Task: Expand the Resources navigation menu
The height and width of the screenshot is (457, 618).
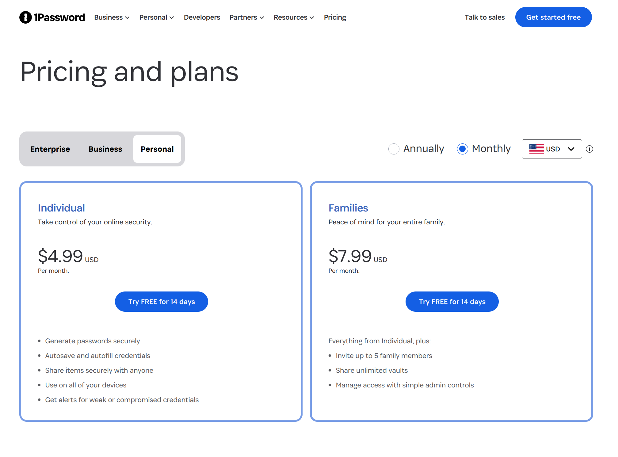Action: point(294,17)
